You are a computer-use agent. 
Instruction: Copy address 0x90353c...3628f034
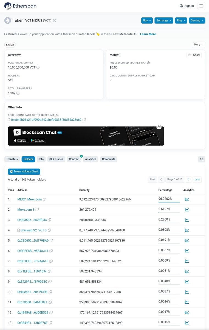[50, 220]
